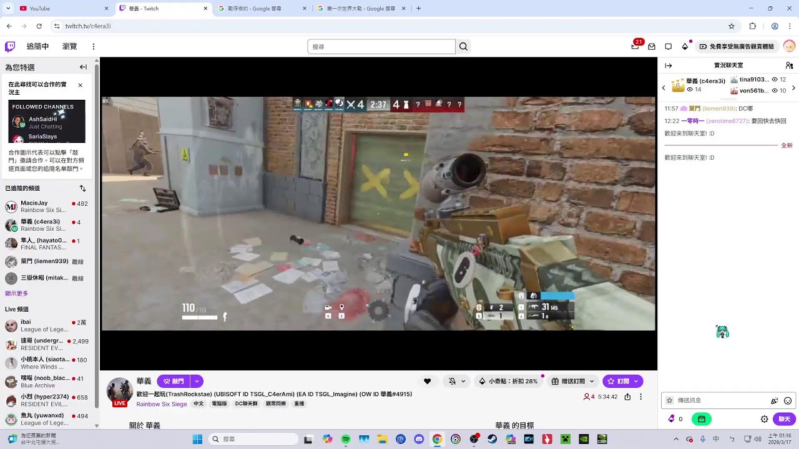Screen dimensions: 799x449
Task: Collapse the 為您特選 left sidebar
Action: 83,67
